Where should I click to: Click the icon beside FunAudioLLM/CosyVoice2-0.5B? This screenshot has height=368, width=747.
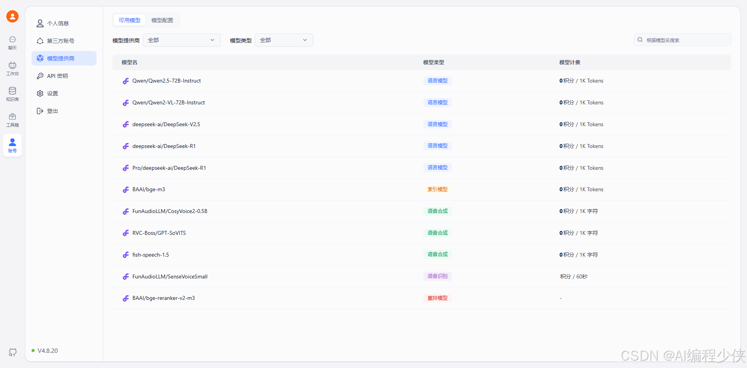click(126, 211)
